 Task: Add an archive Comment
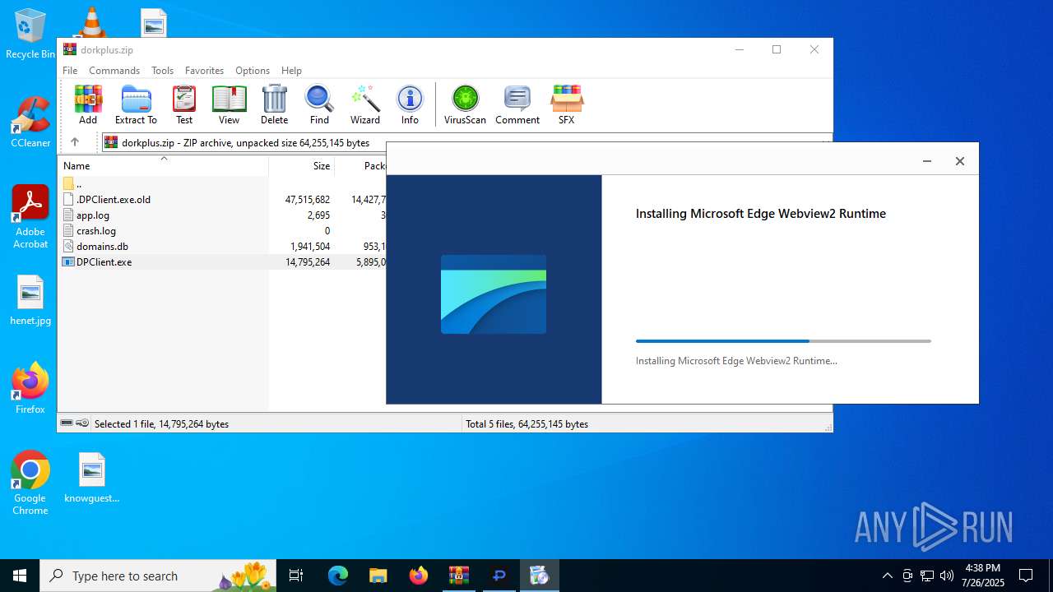coord(517,104)
